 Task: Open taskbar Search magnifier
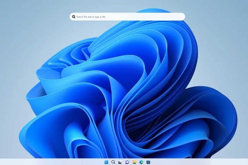tap(113, 162)
